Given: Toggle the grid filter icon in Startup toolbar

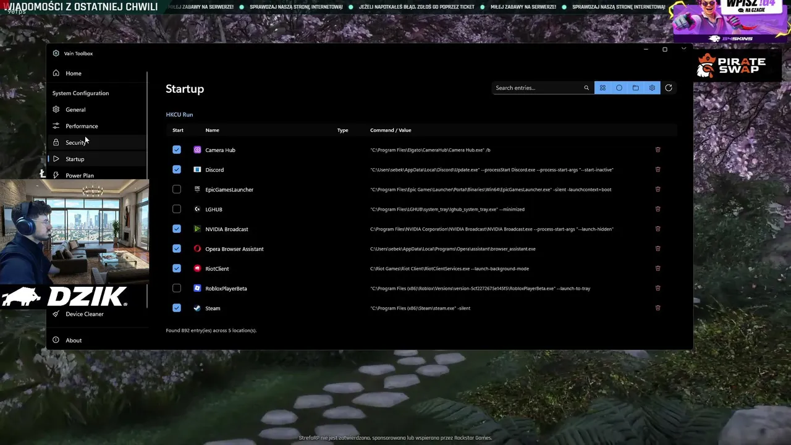Looking at the screenshot, I should (x=603, y=88).
